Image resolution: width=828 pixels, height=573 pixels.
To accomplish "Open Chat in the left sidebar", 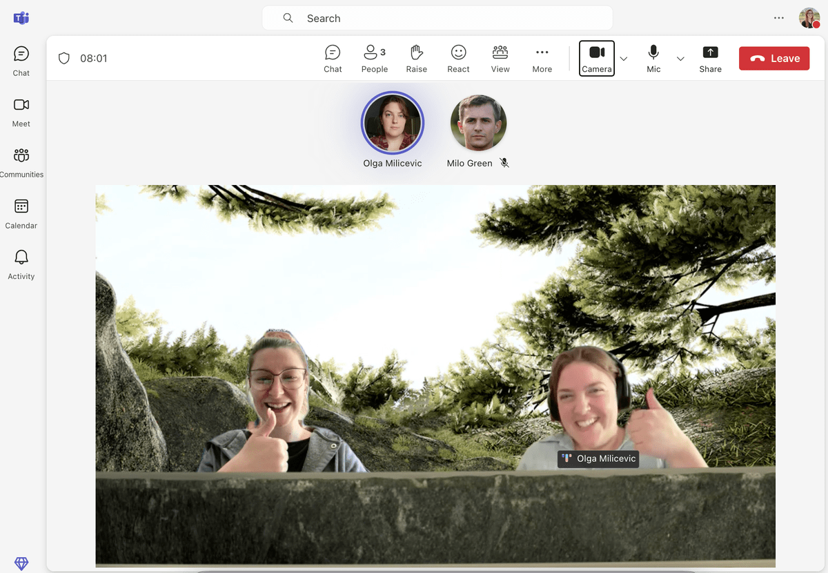I will click(x=21, y=61).
